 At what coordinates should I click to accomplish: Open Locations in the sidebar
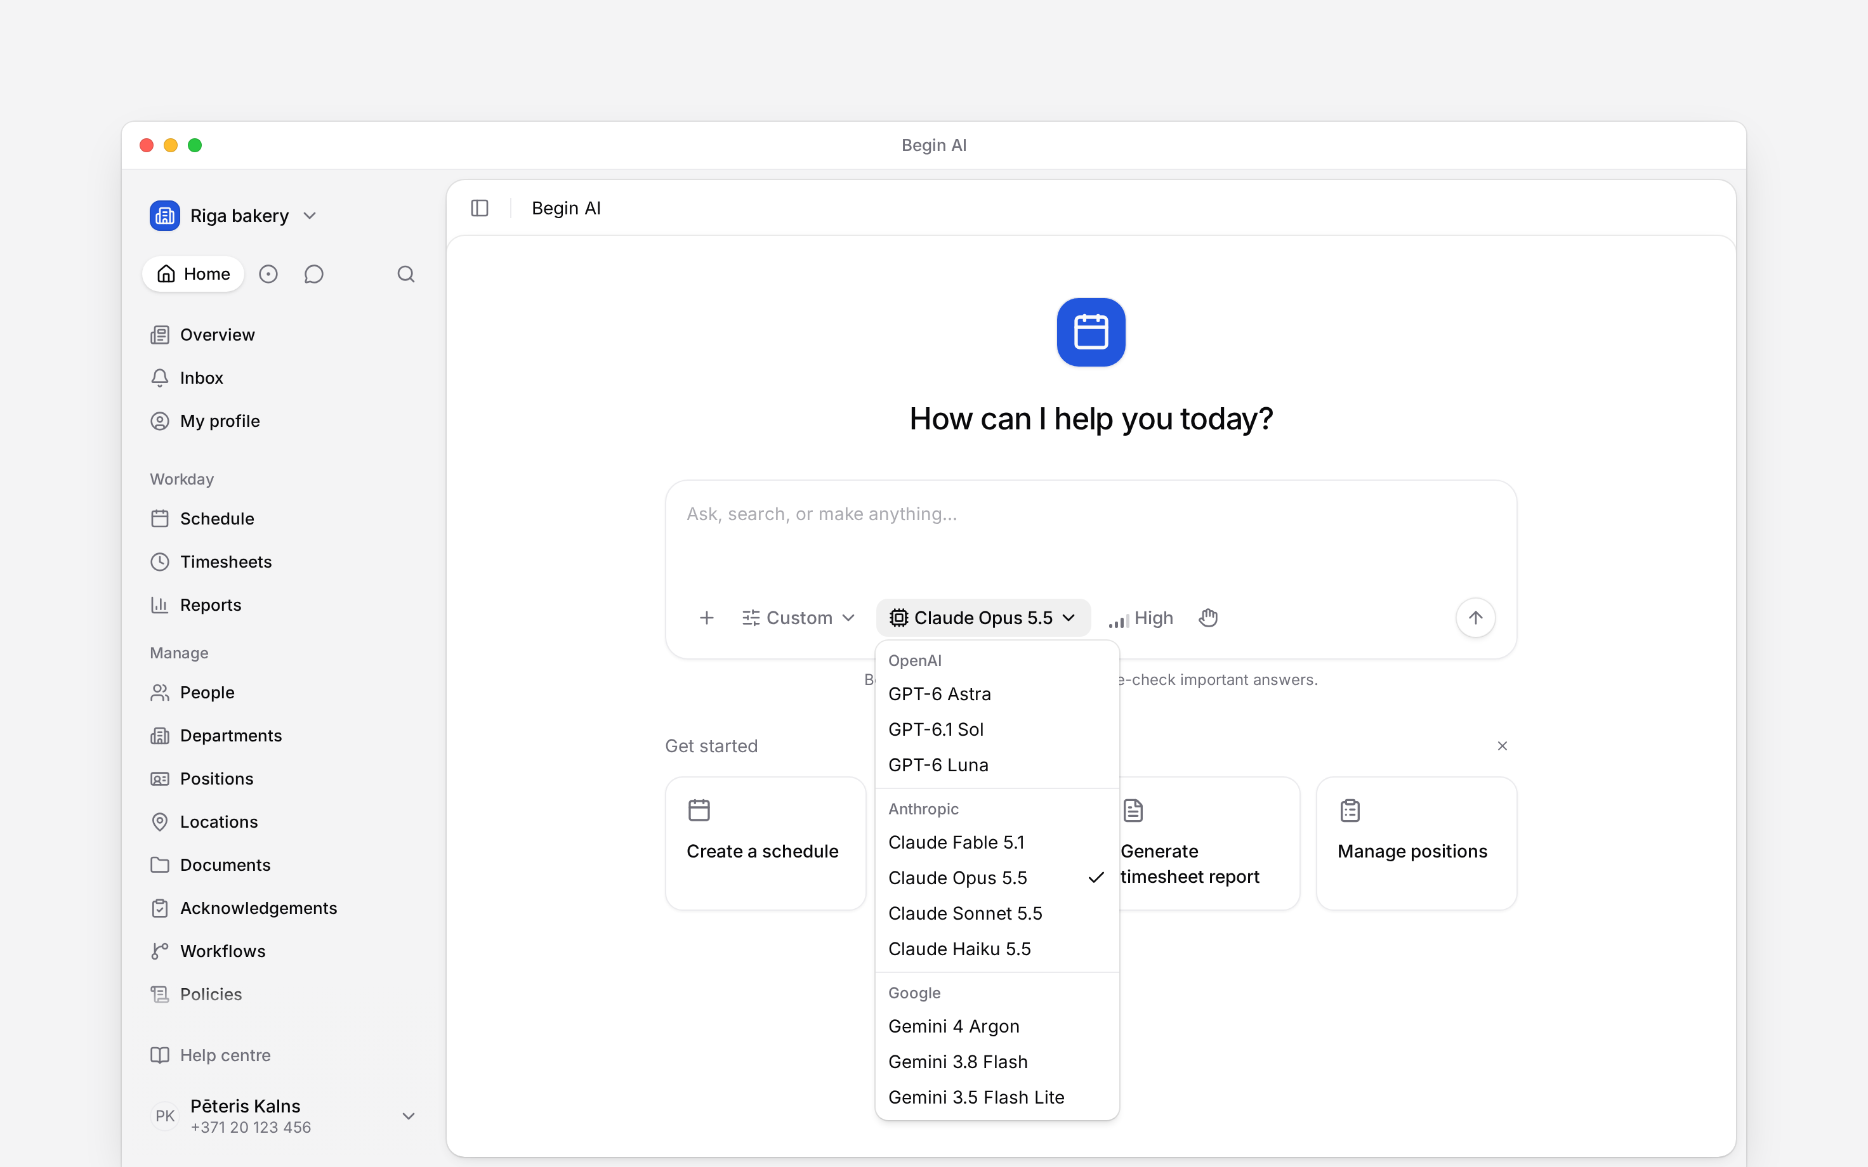tap(282, 822)
